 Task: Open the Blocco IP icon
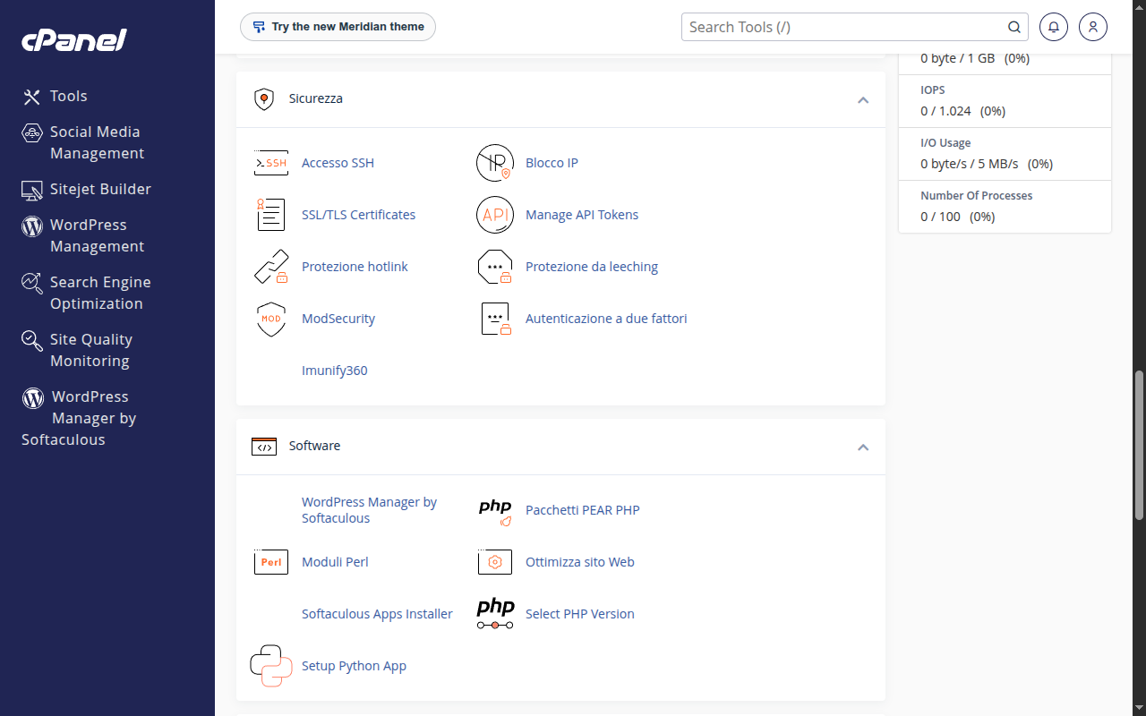(495, 163)
